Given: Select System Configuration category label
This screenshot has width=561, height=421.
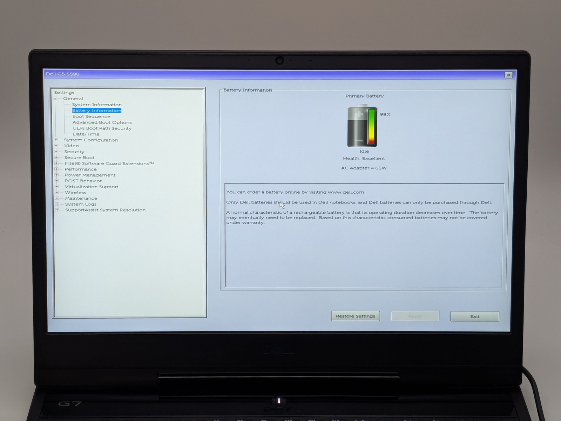Looking at the screenshot, I should (x=91, y=140).
